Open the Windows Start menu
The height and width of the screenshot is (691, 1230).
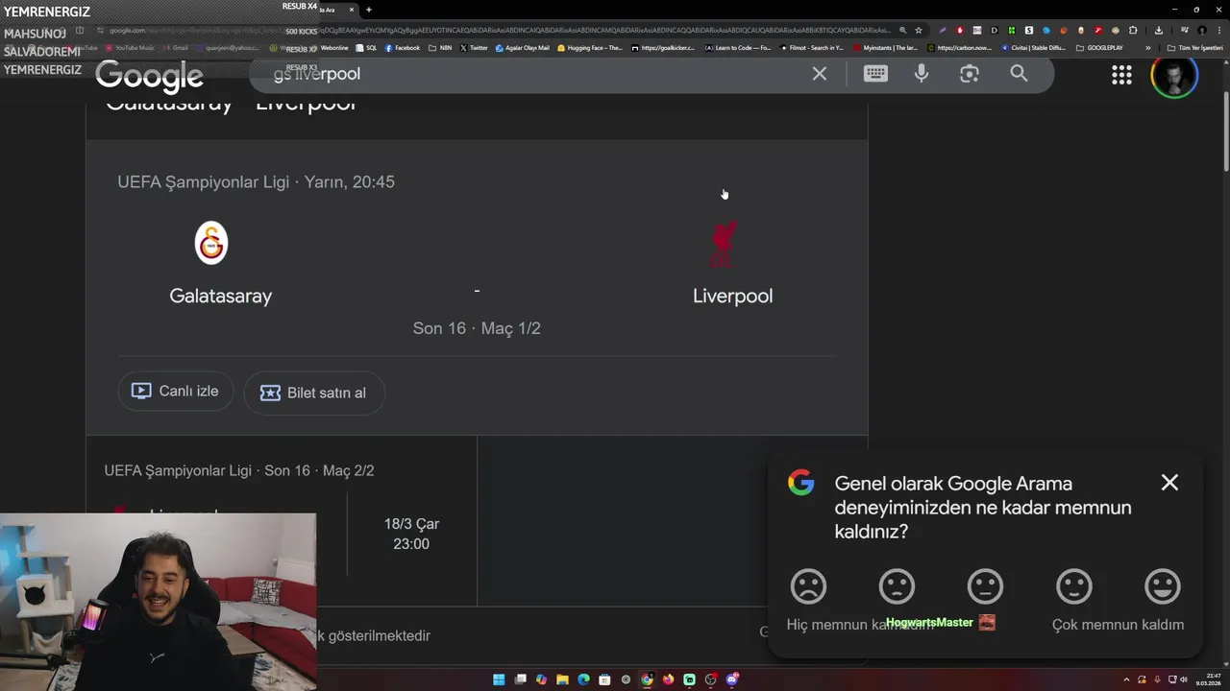[499, 679]
